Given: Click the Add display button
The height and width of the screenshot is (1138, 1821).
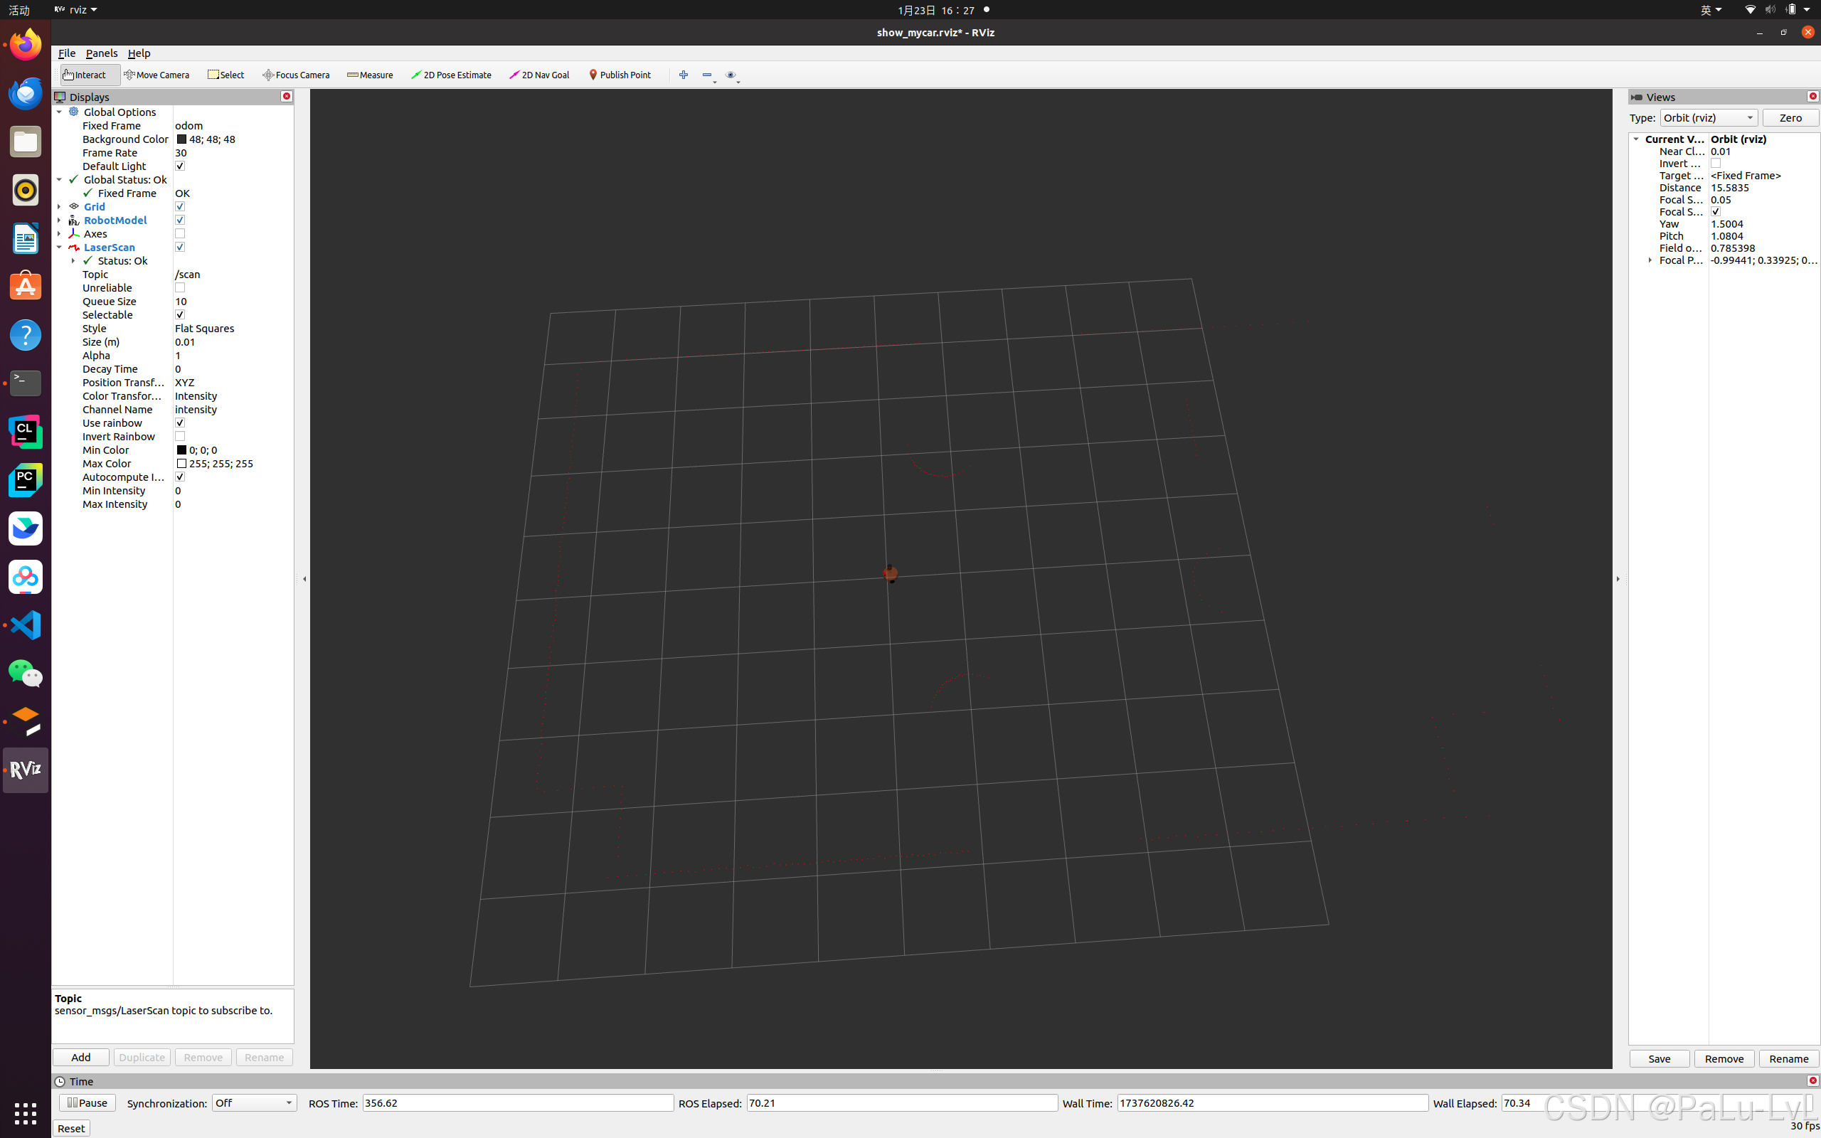Looking at the screenshot, I should pos(80,1058).
